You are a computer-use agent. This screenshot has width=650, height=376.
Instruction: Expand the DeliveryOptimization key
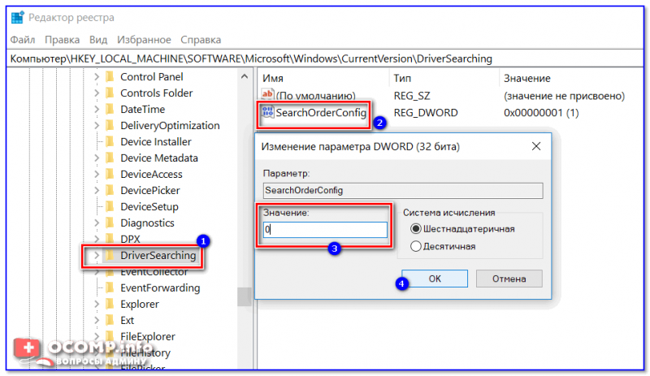(97, 125)
